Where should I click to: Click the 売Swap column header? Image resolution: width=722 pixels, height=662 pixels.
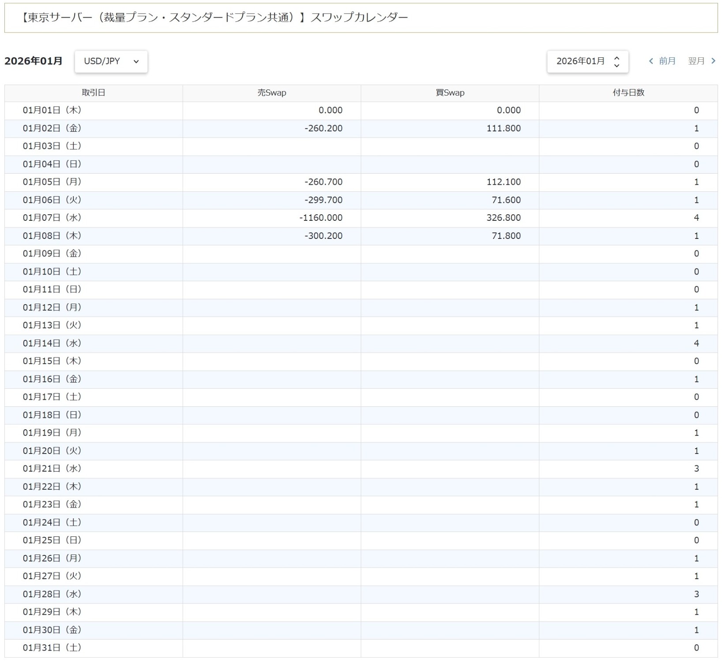click(x=272, y=93)
